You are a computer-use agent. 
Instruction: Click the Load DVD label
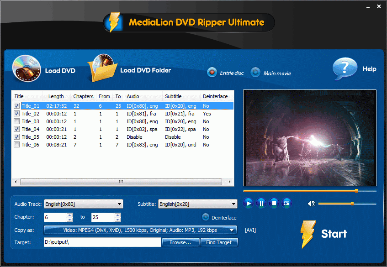(60, 71)
